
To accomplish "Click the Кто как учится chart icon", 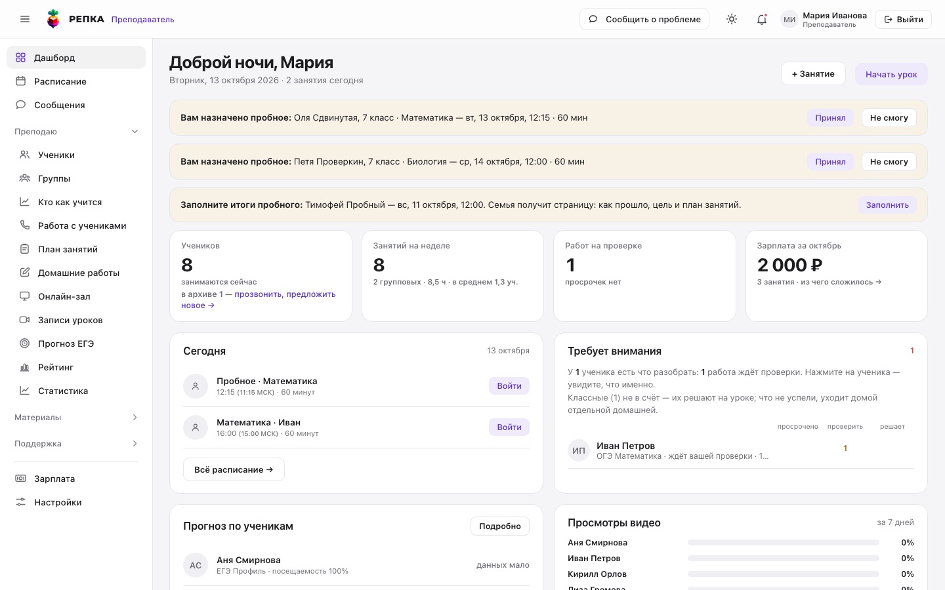I will (x=25, y=202).
